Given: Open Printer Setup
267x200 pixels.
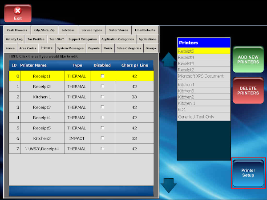Looking at the screenshot, I should pyautogui.click(x=248, y=173).
